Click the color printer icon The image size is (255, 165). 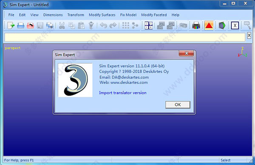click(x=196, y=25)
